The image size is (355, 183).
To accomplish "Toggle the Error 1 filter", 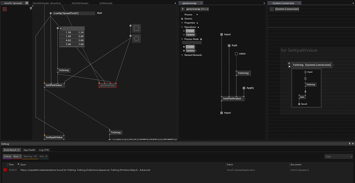I will 17,156.
